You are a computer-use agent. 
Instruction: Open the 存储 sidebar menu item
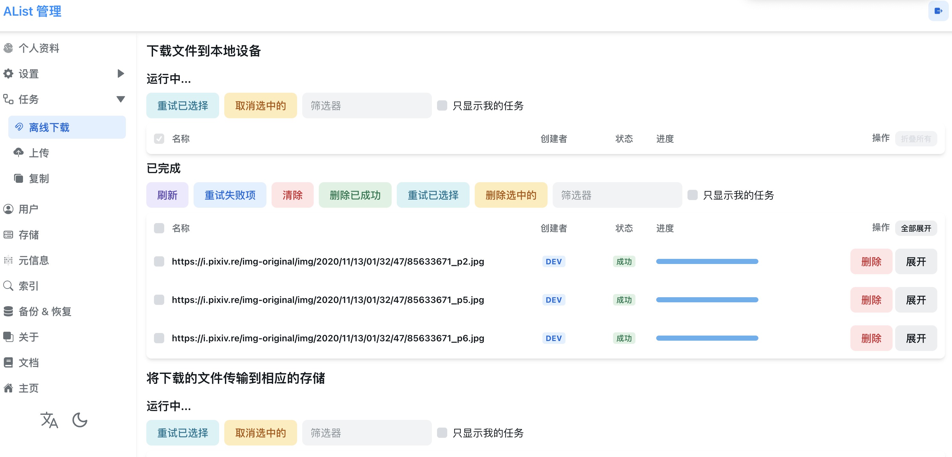point(29,235)
